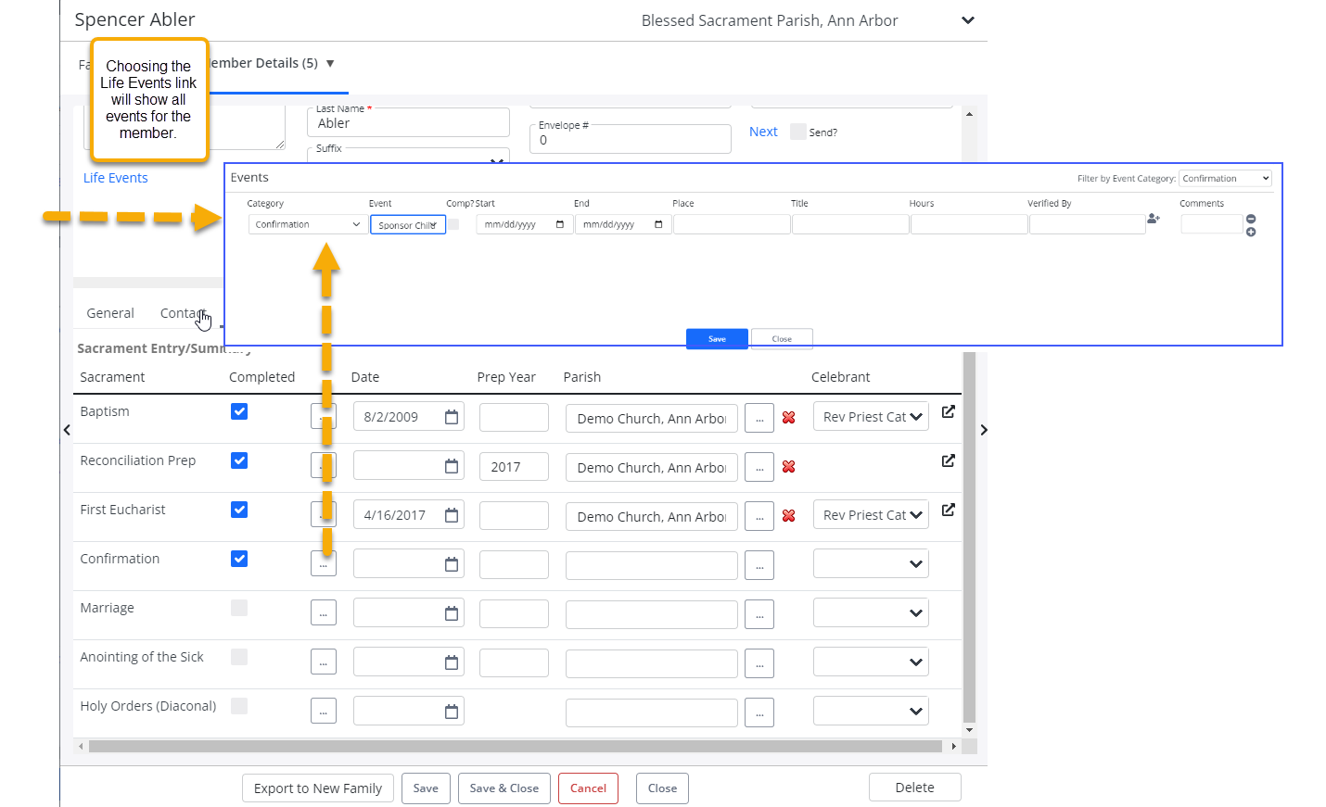This screenshot has width=1326, height=807.
Task: Close the Events popup with Close button
Action: [x=782, y=339]
